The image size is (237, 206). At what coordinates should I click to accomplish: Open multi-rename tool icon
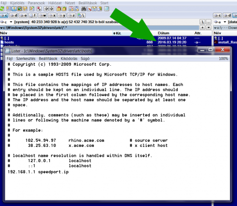[89, 9]
